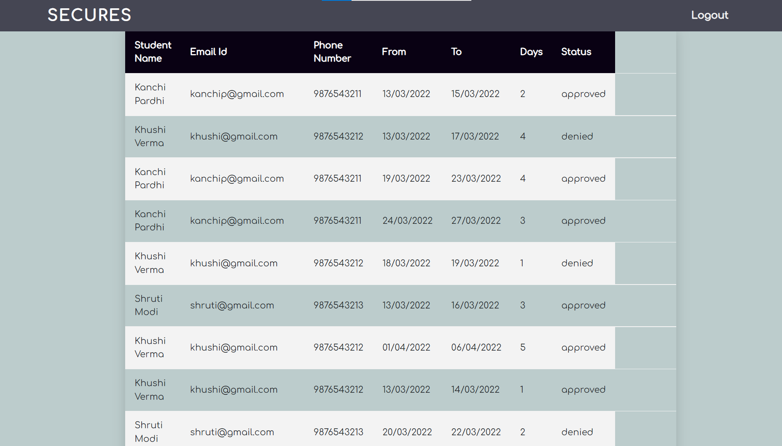This screenshot has height=446, width=782.
Task: Select shruti@gmail.com in the Shruti Modi row
Action: pyautogui.click(x=232, y=306)
